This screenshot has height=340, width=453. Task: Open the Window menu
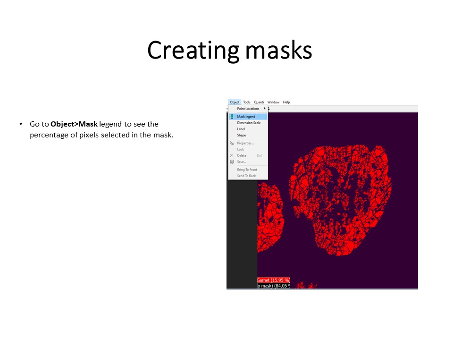(273, 102)
